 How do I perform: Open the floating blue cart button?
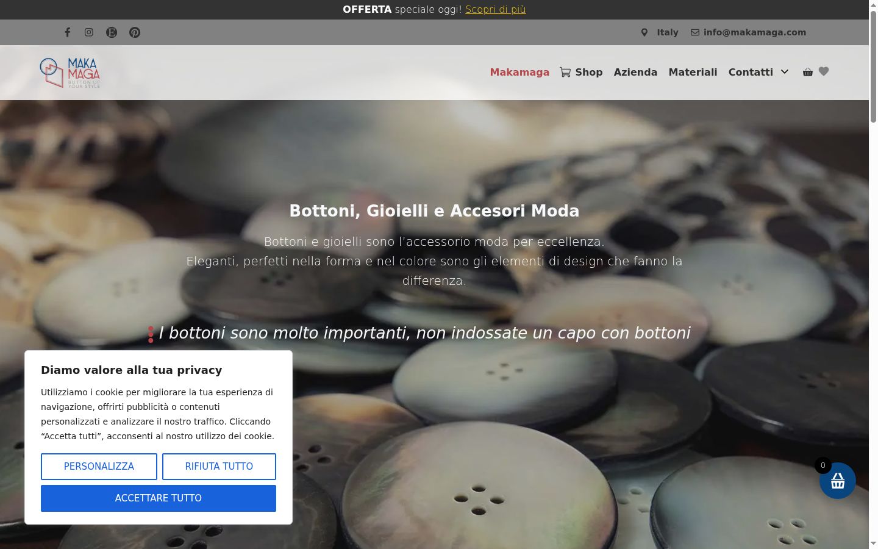pyautogui.click(x=838, y=481)
